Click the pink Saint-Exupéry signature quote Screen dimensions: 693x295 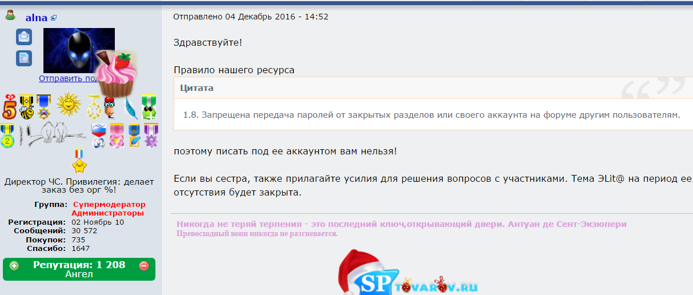(x=402, y=224)
